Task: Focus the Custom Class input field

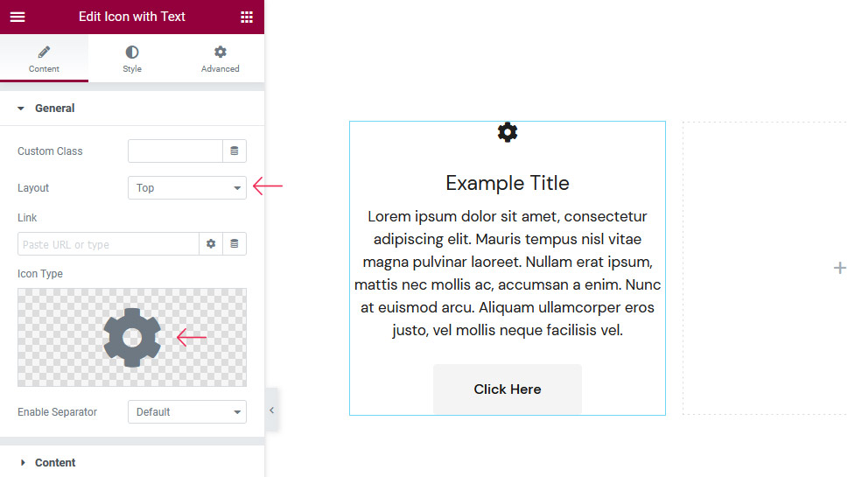Action: 175,151
